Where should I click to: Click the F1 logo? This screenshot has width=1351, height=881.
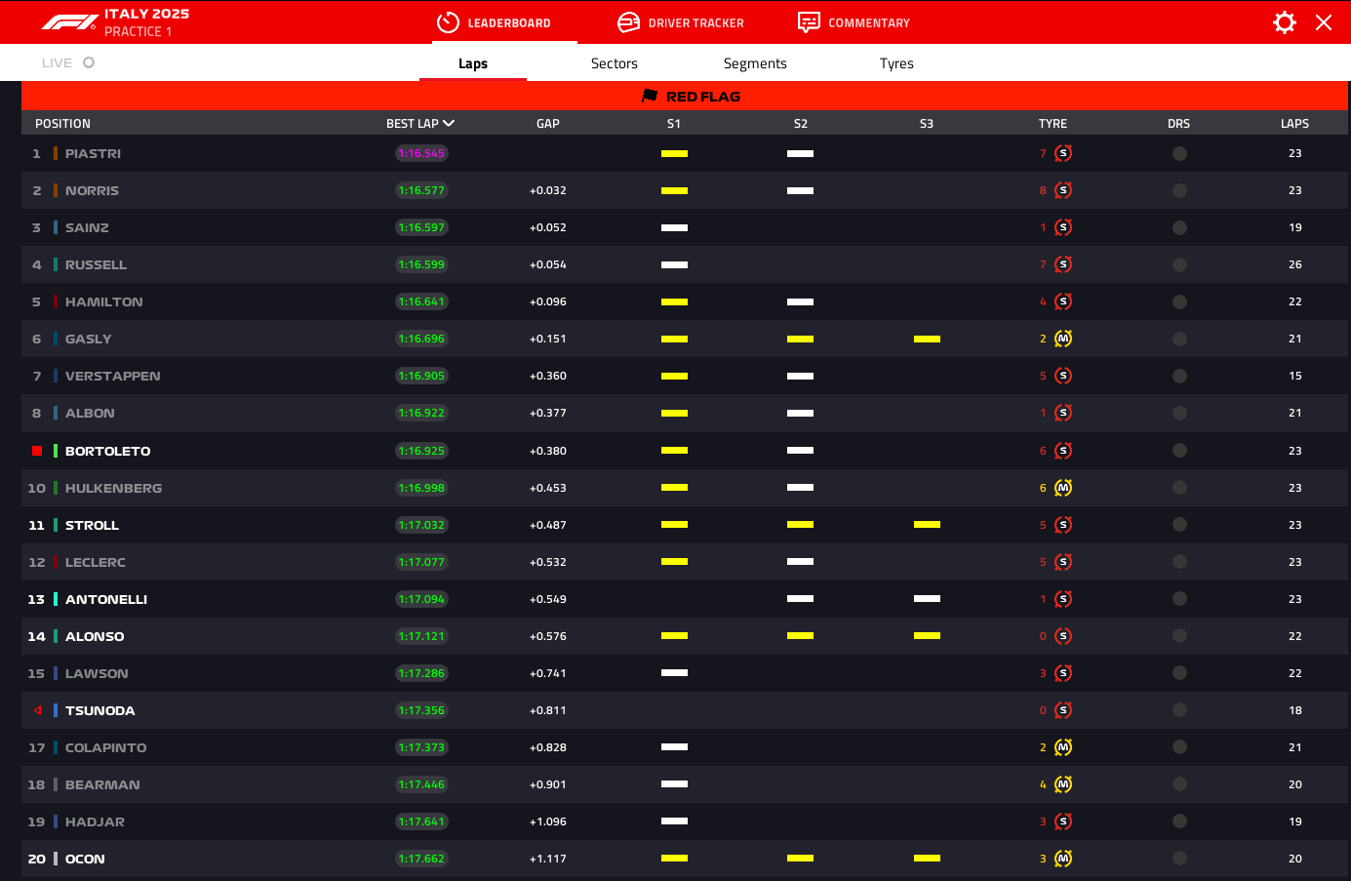point(68,22)
